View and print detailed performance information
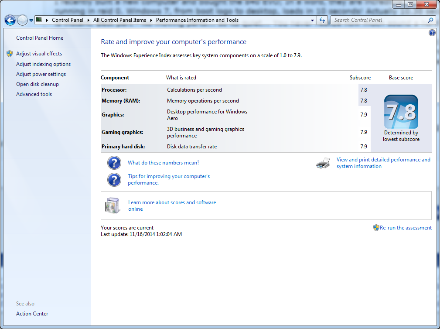 click(x=383, y=163)
